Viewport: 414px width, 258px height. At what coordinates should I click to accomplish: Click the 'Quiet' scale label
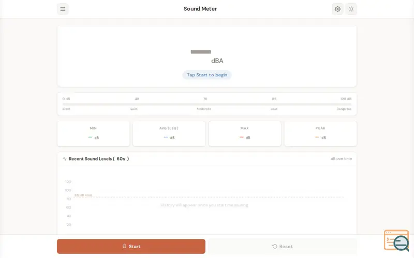[134, 109]
